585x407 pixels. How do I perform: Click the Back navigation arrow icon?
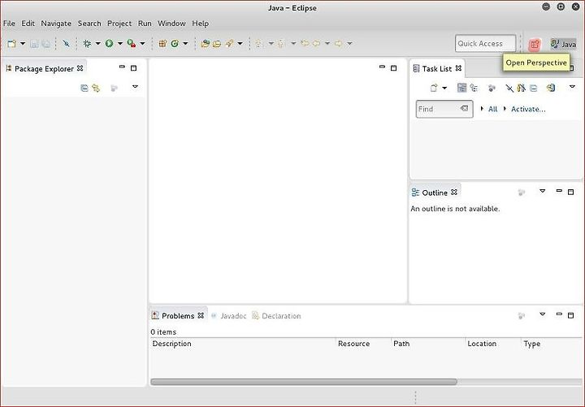pyautogui.click(x=316, y=44)
